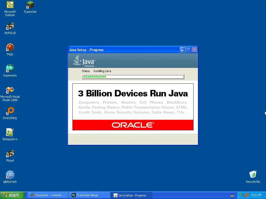Open the Microsoft Outlook desktop shortcut
Viewport: 266px width, 199px height.
[10, 9]
